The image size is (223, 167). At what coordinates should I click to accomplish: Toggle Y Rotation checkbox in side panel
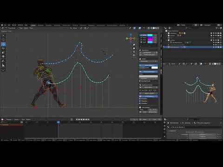point(140,101)
